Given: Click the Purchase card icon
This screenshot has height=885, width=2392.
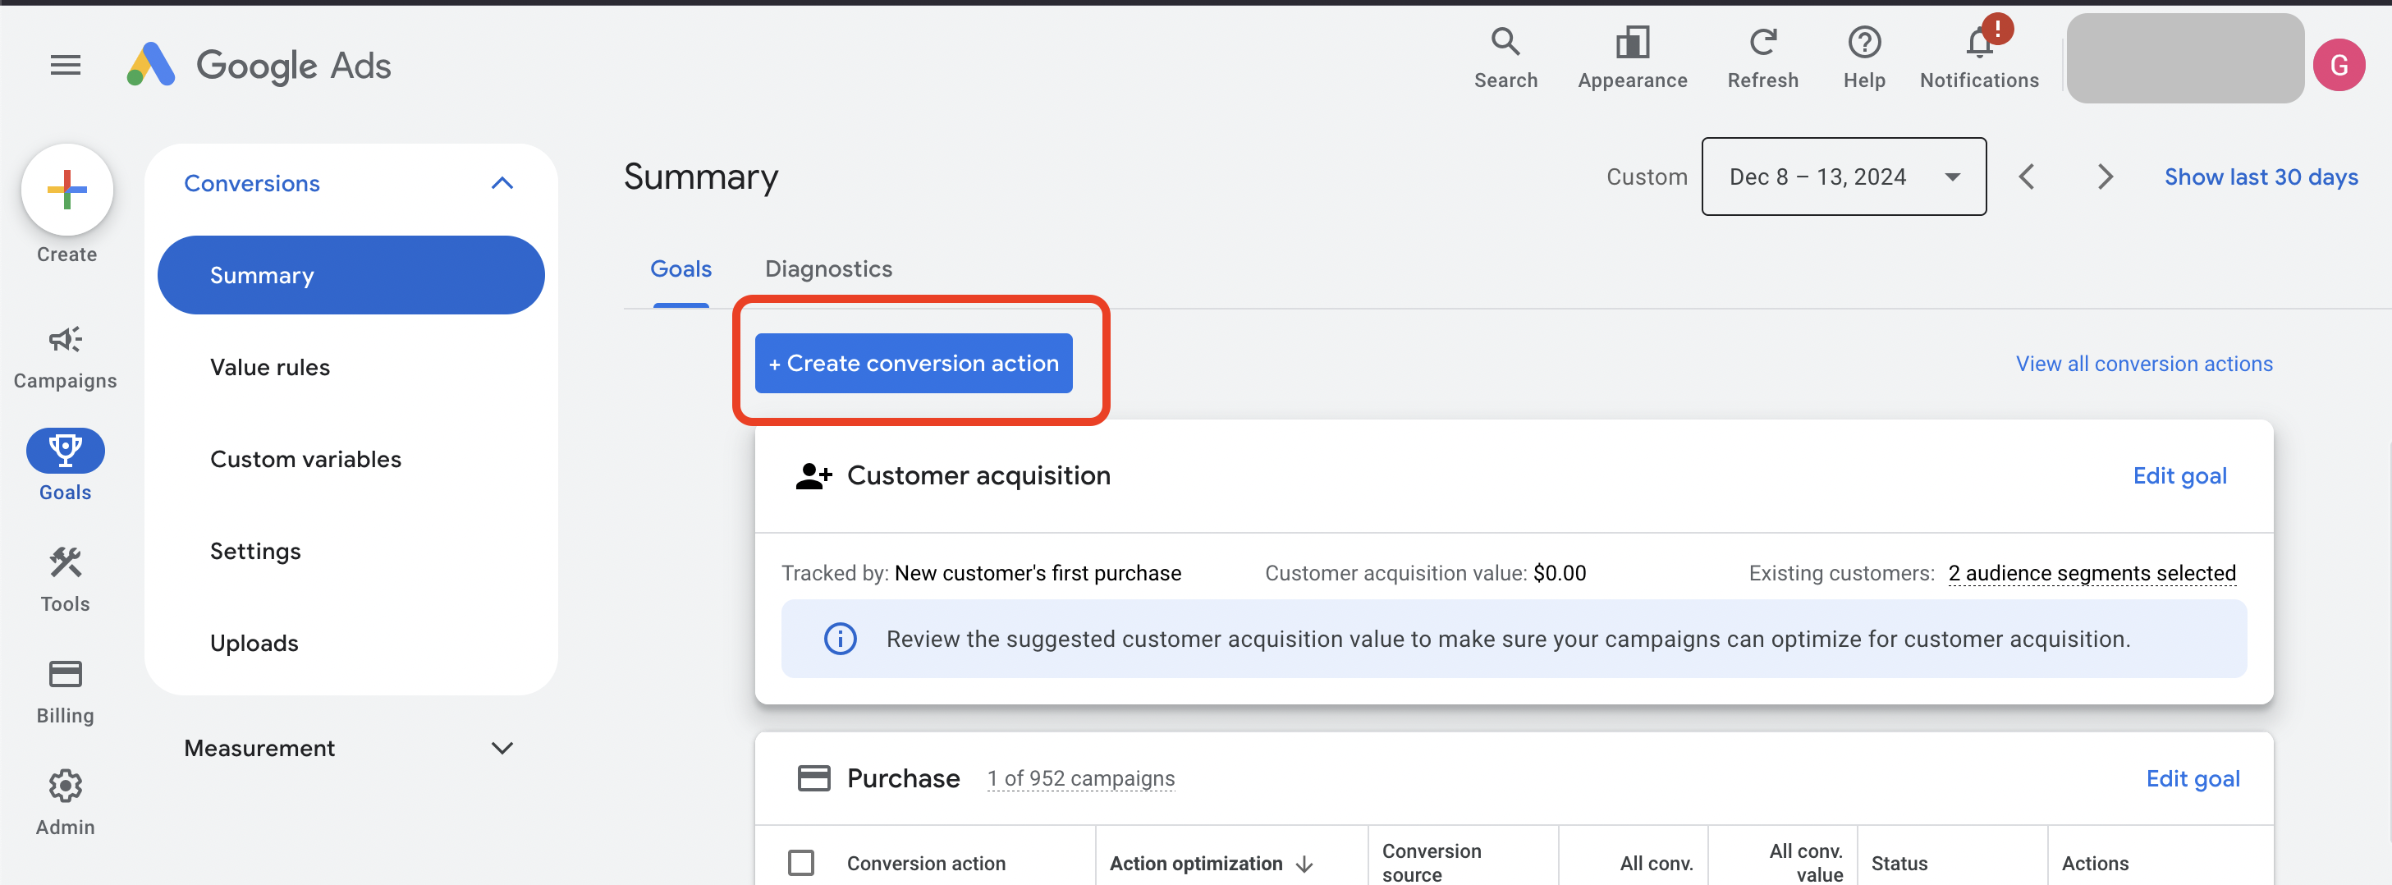Looking at the screenshot, I should [x=813, y=778].
